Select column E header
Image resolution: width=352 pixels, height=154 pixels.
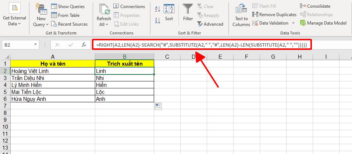tap(220, 57)
